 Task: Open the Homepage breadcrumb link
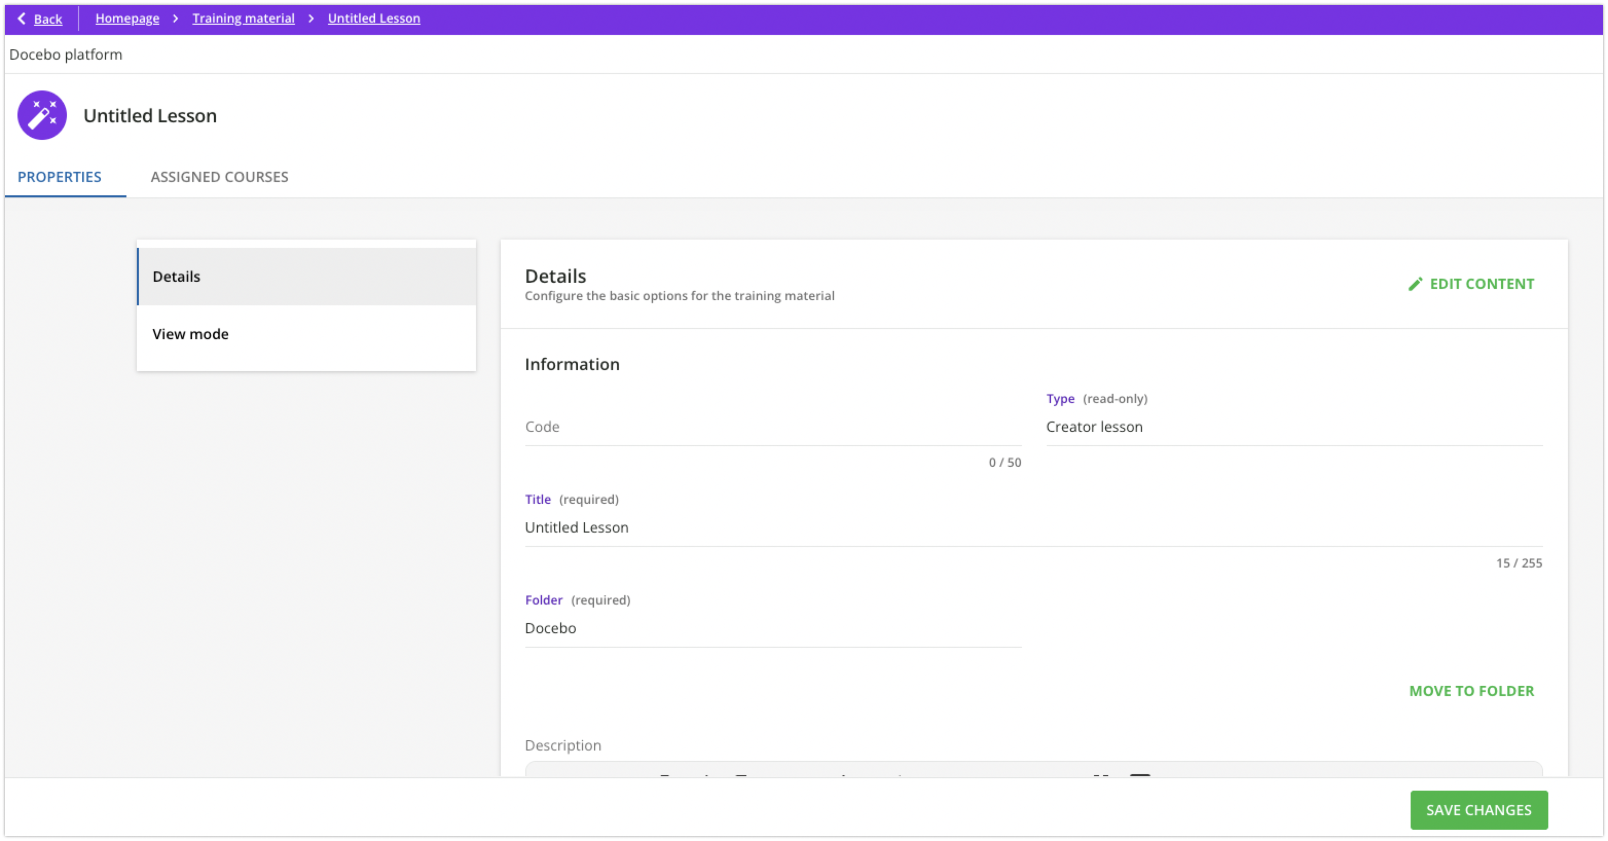coord(127,18)
